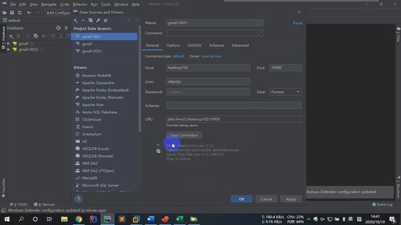This screenshot has width=401, height=225.
Task: Expand gmall node in Database tree
Action: 8,44
